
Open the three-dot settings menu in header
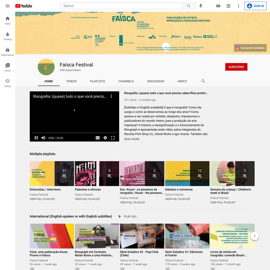click(238, 6)
